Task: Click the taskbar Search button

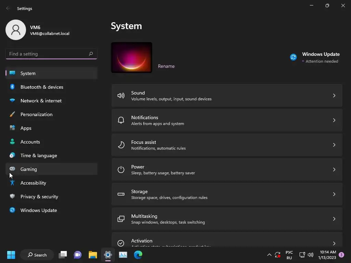Action: point(37,255)
